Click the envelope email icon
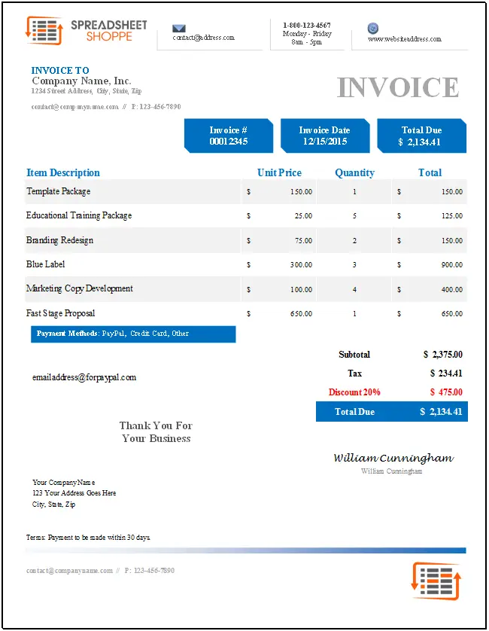Screen dimensions: 489x631 (179, 28)
